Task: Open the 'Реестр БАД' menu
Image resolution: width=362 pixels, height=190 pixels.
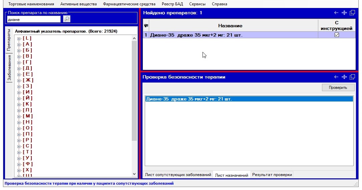Action: (172, 4)
